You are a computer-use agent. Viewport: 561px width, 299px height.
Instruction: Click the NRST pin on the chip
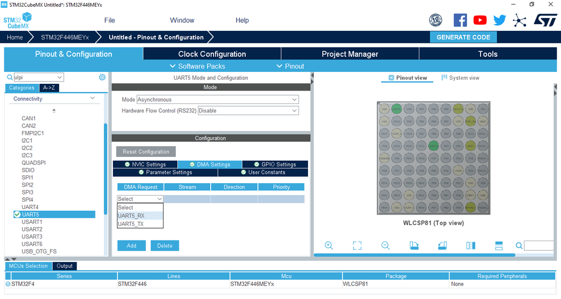(x=470, y=146)
